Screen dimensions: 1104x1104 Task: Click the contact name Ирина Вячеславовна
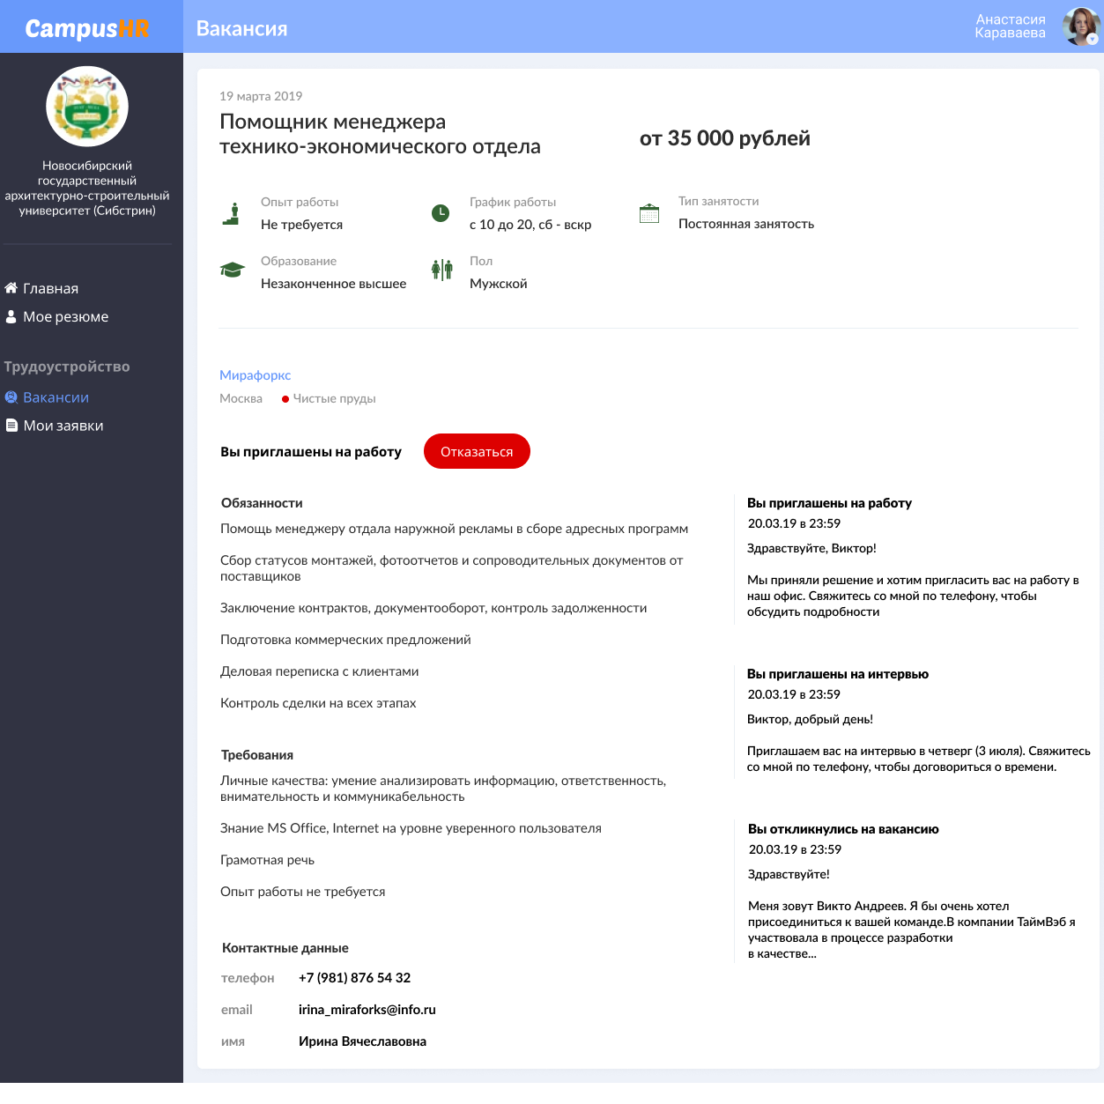[x=362, y=1041]
